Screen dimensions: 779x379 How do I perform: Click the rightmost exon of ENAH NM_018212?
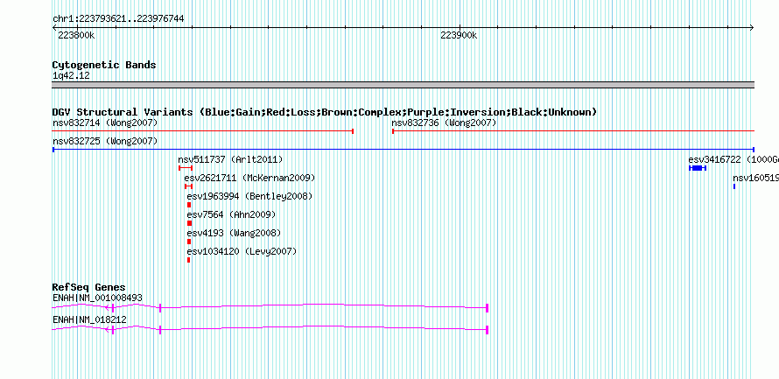point(488,329)
